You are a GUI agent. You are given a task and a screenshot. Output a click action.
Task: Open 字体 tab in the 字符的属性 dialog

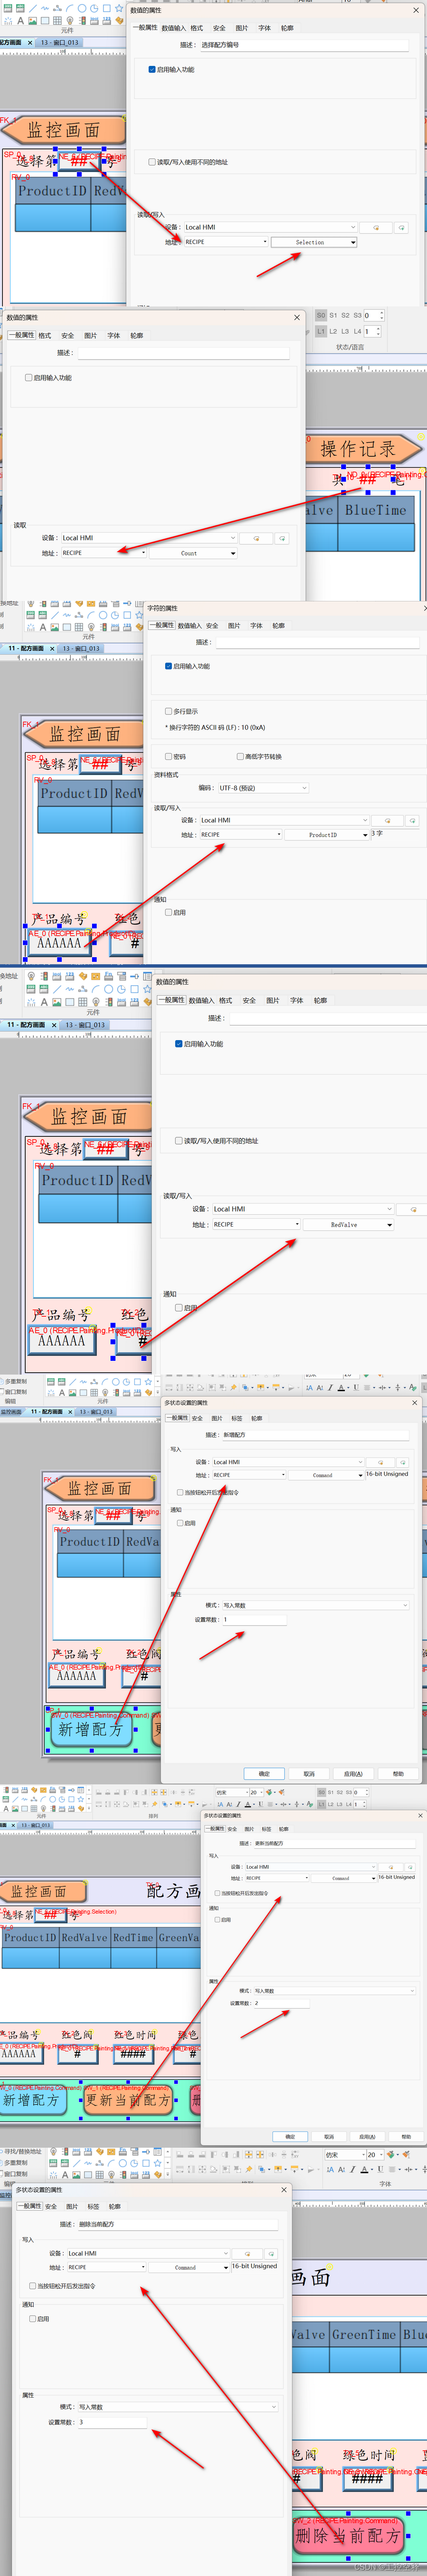pyautogui.click(x=256, y=626)
